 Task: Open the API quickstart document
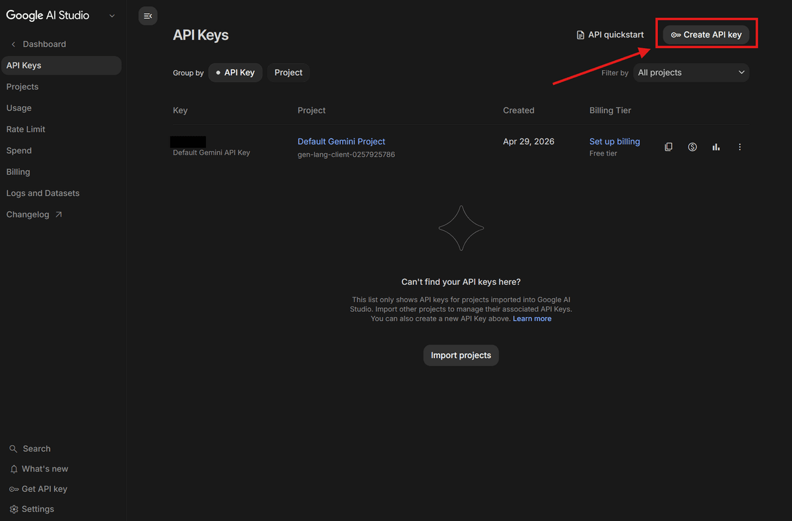[609, 34]
